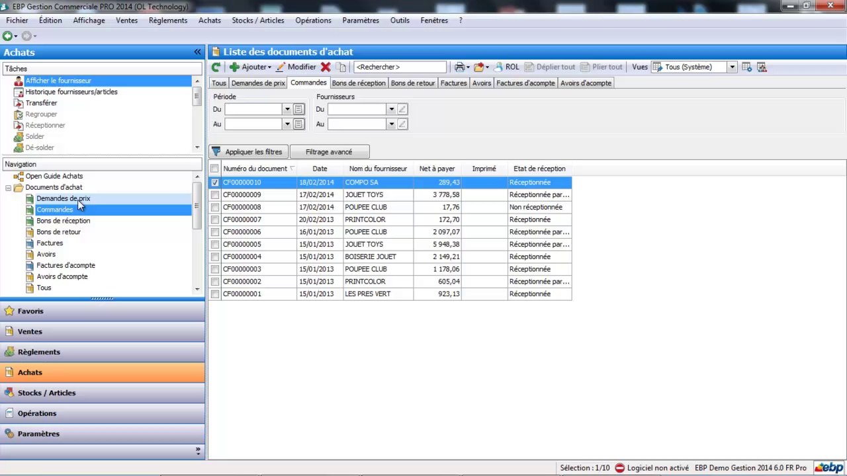Check the checkbox for CF00000006

point(214,232)
